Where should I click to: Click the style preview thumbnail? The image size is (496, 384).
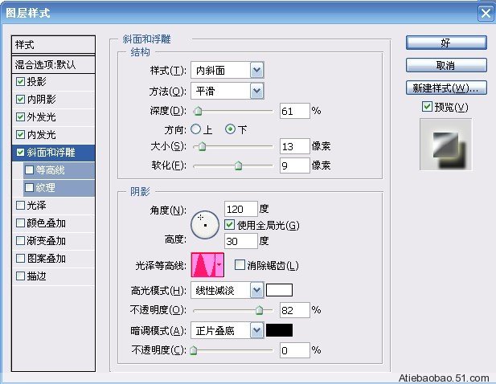coord(445,145)
